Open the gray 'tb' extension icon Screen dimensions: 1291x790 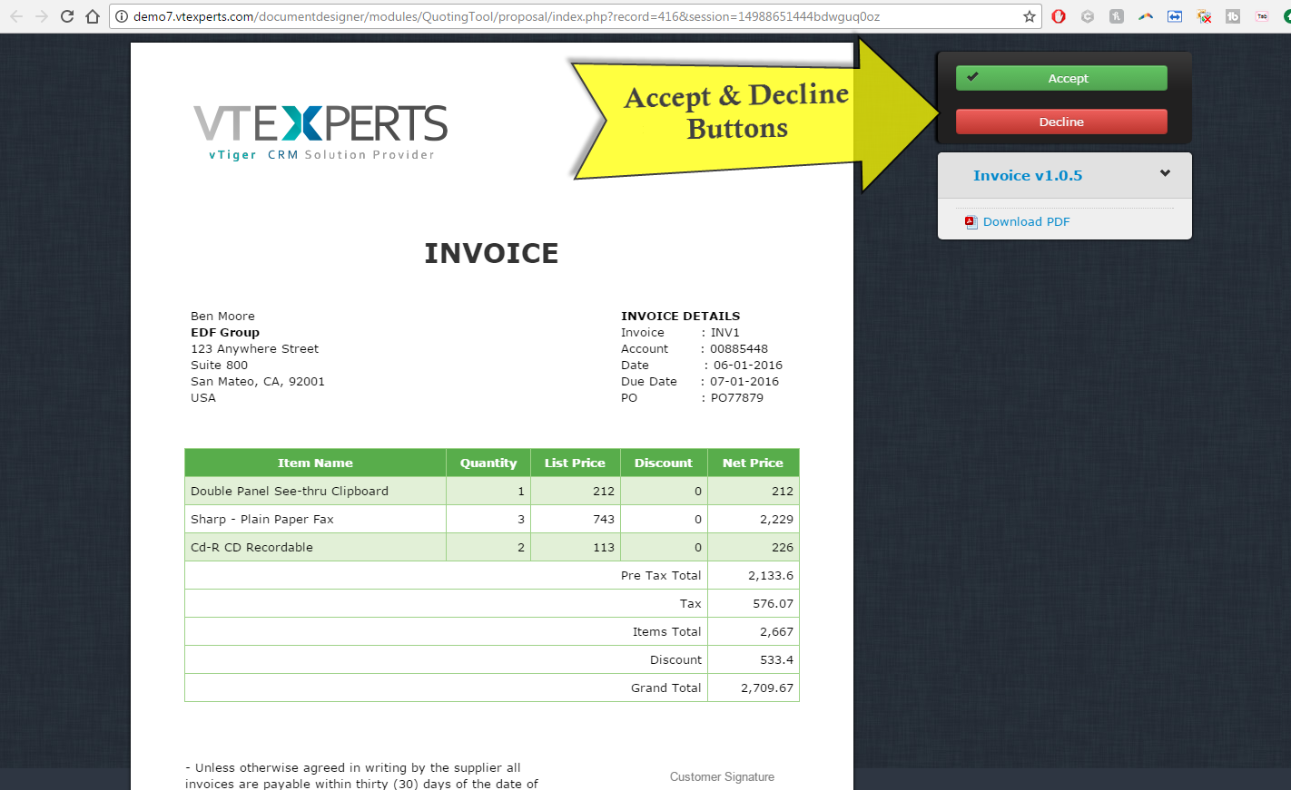(1233, 16)
